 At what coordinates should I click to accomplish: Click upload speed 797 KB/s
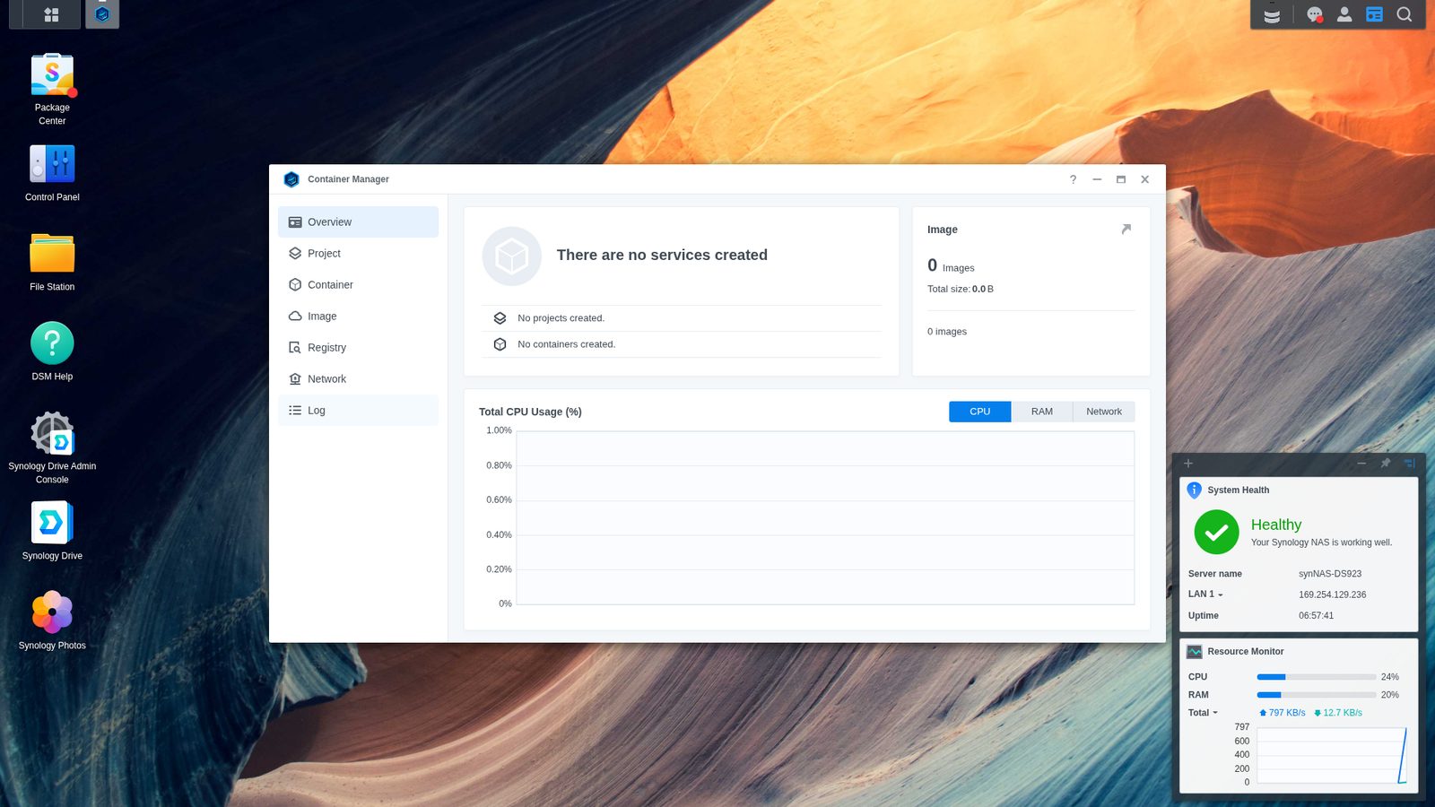(x=1283, y=713)
